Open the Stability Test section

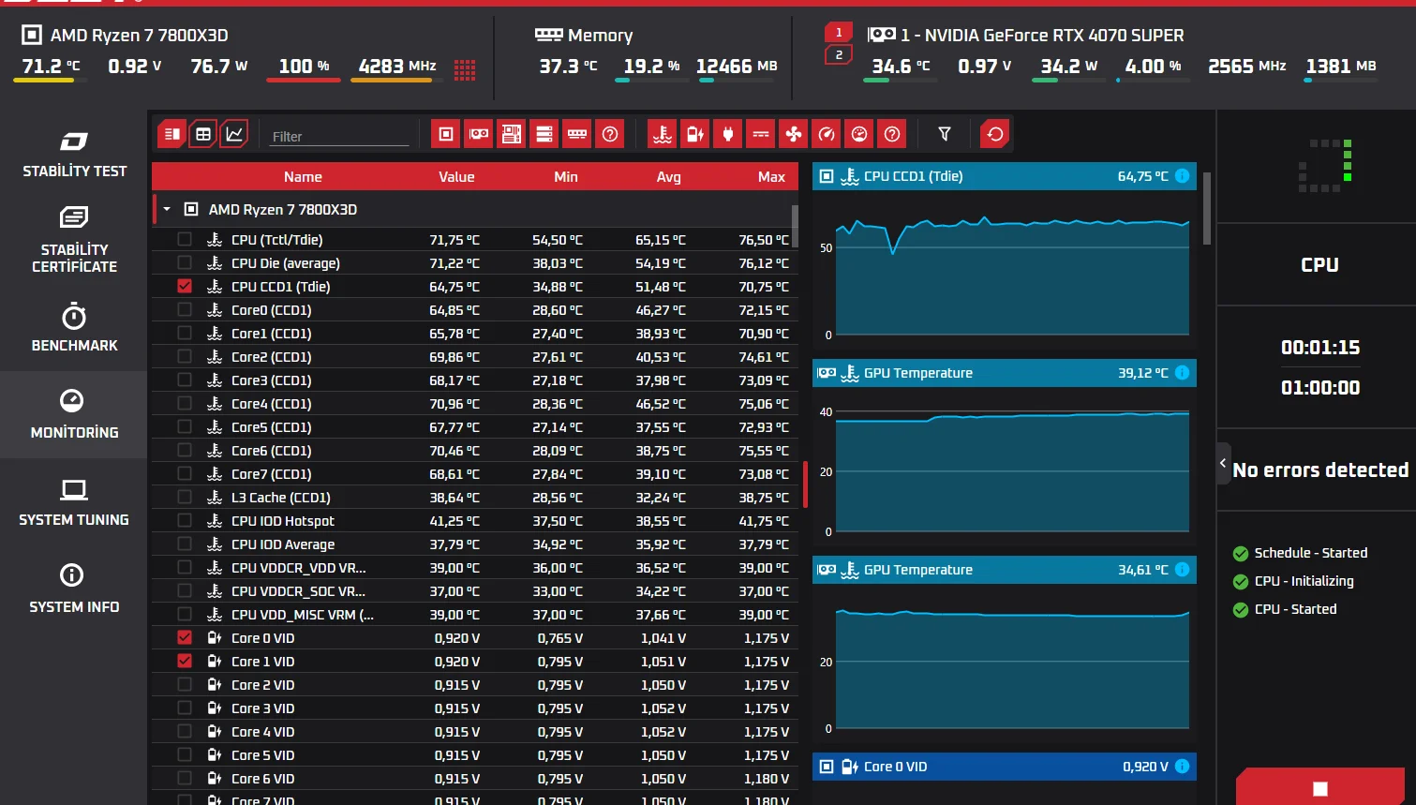pyautogui.click(x=74, y=155)
